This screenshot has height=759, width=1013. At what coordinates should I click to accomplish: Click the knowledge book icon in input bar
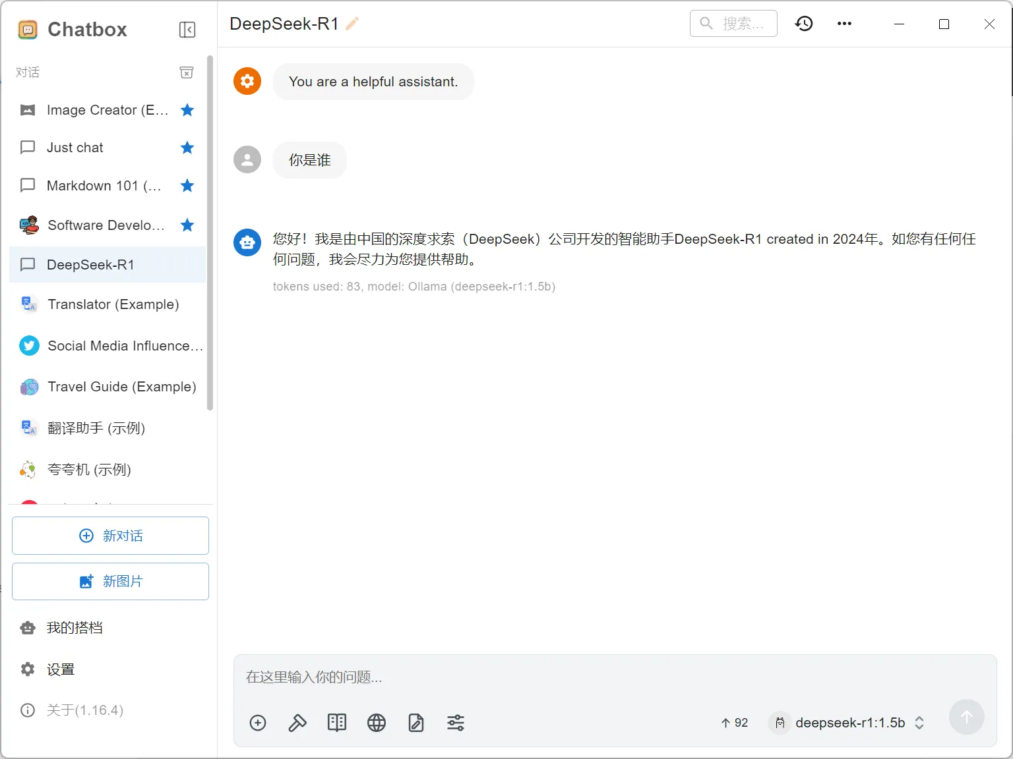(337, 723)
